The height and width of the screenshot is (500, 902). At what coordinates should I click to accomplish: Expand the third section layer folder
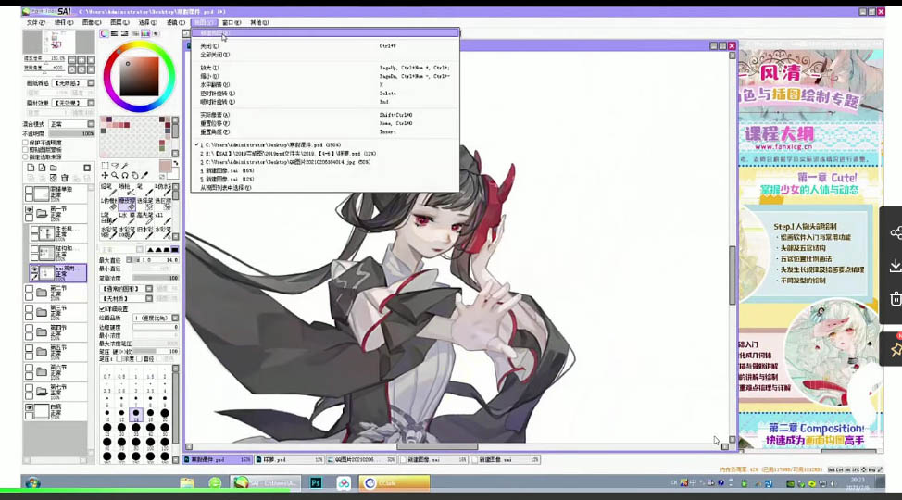point(42,312)
